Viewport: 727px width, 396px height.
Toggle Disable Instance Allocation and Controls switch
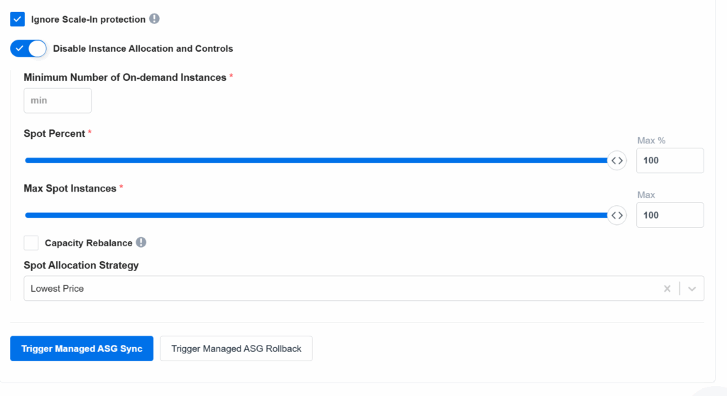coord(28,48)
